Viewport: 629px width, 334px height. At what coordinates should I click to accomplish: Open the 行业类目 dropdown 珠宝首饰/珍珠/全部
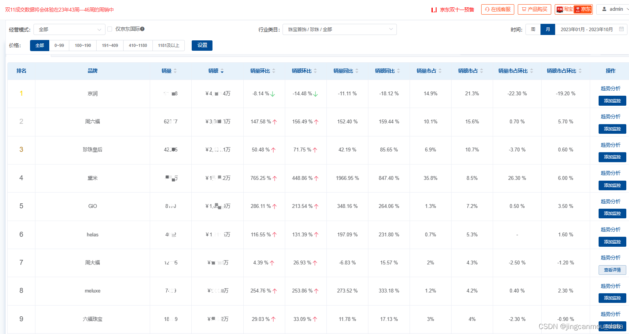pyautogui.click(x=340, y=30)
